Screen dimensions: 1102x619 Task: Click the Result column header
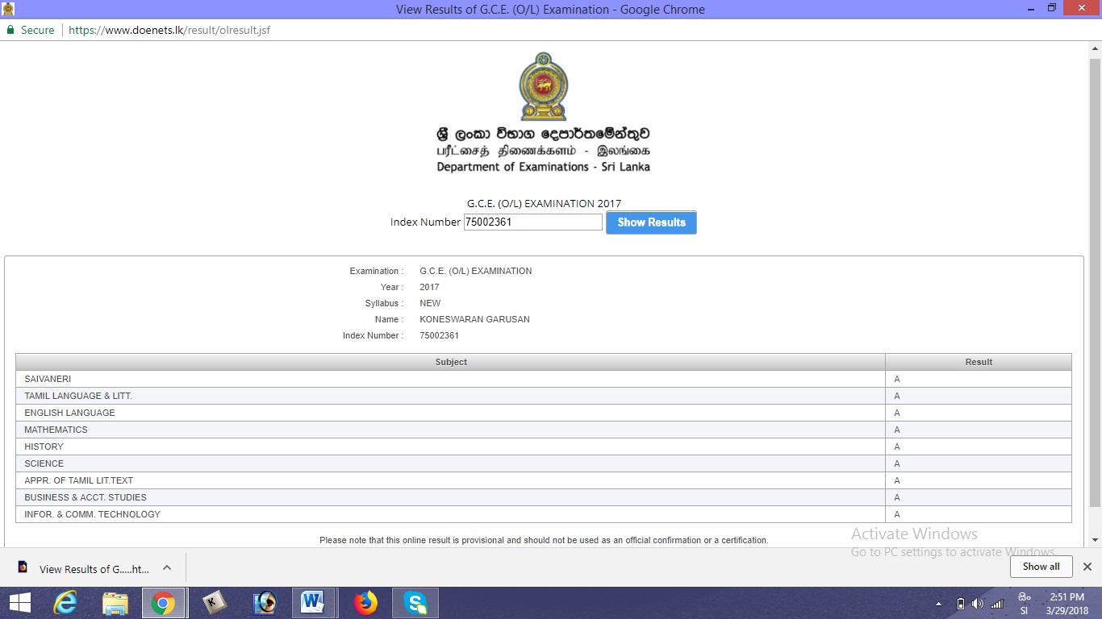coord(979,362)
